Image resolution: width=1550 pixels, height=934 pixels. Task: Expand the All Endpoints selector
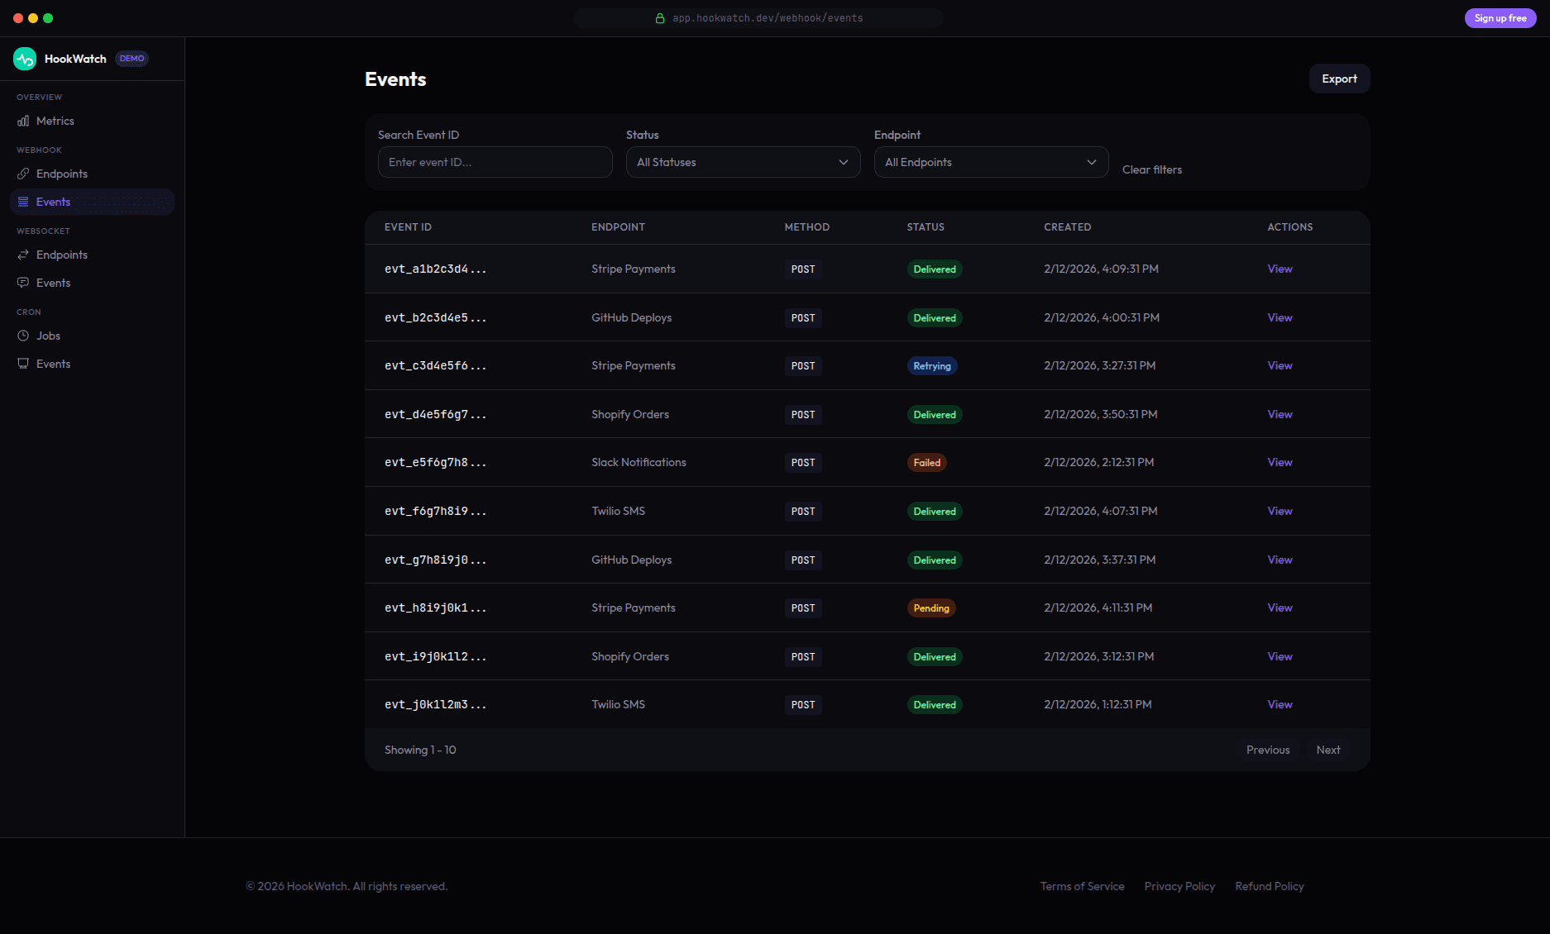[990, 162]
